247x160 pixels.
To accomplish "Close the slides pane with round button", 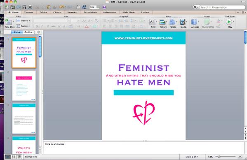I will click(39, 32).
